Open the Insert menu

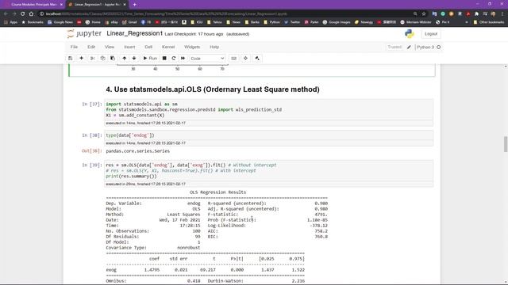pos(129,47)
